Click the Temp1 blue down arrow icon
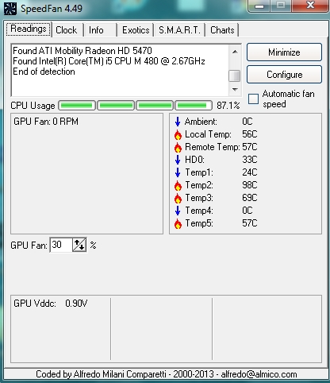The image size is (330, 383). [x=178, y=172]
